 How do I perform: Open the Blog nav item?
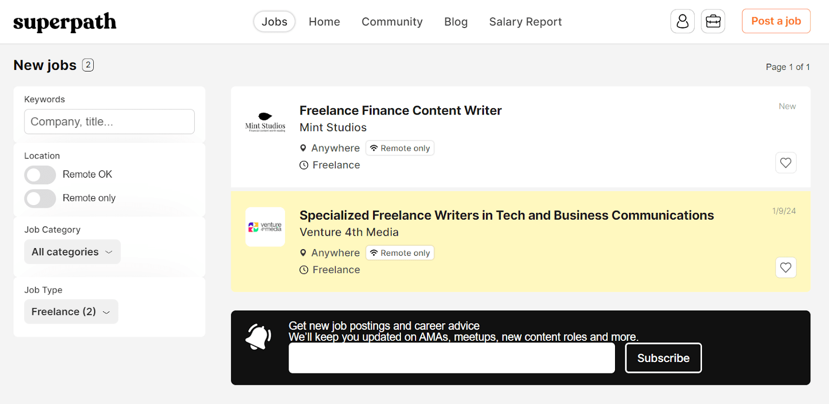456,22
